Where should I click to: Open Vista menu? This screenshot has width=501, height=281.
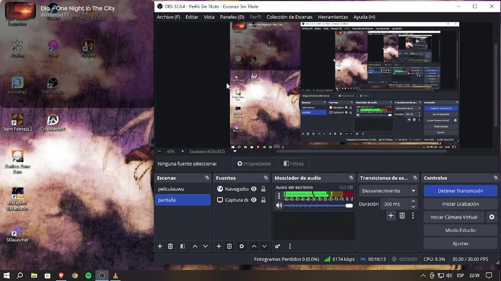point(209,17)
